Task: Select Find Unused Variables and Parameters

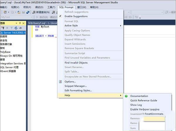Action: (87, 58)
